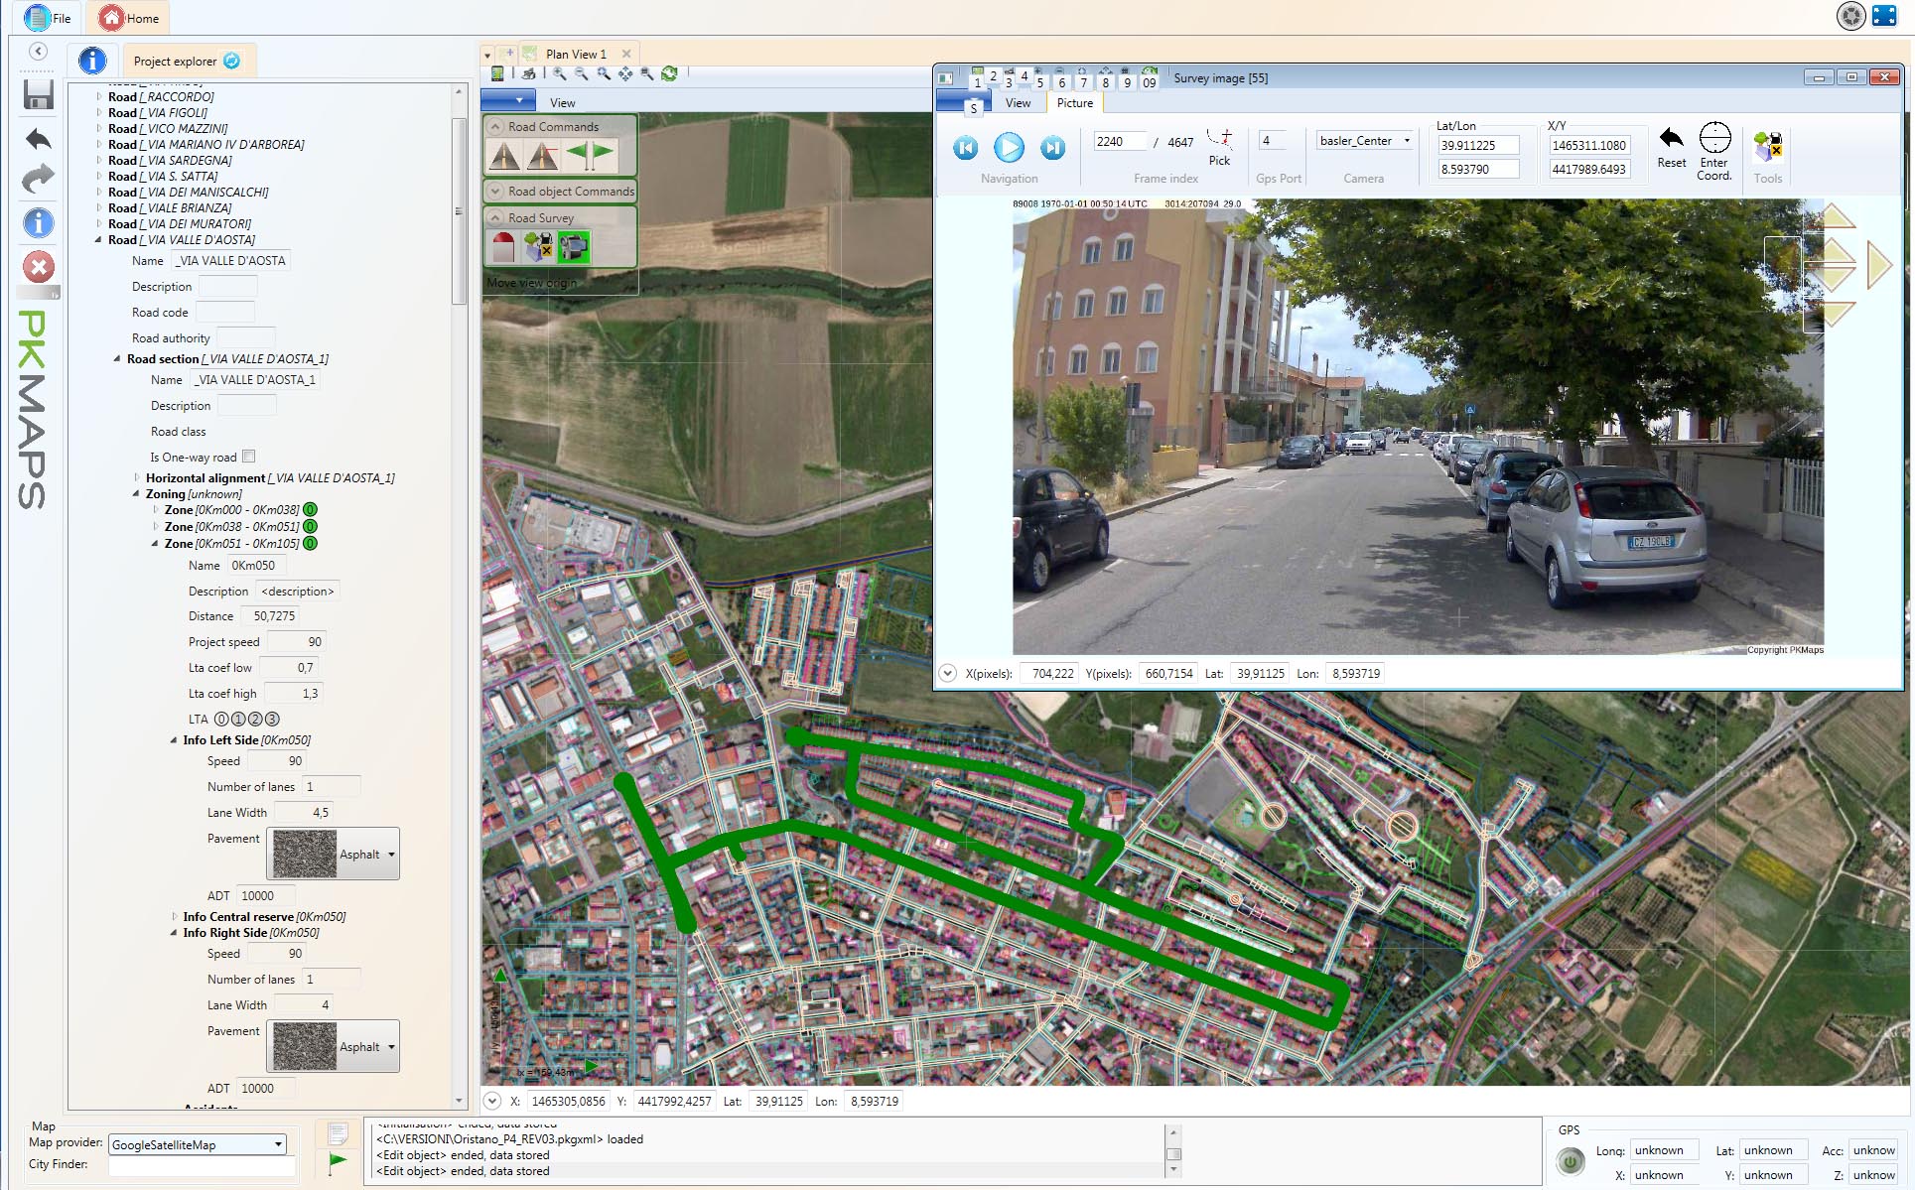Toggle green indicator for Zone 0Km051 - 0Km105
Image resolution: width=1915 pixels, height=1190 pixels.
click(311, 544)
